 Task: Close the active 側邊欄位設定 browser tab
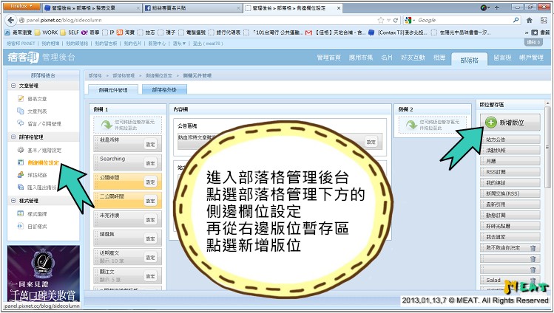pyautogui.click(x=339, y=8)
